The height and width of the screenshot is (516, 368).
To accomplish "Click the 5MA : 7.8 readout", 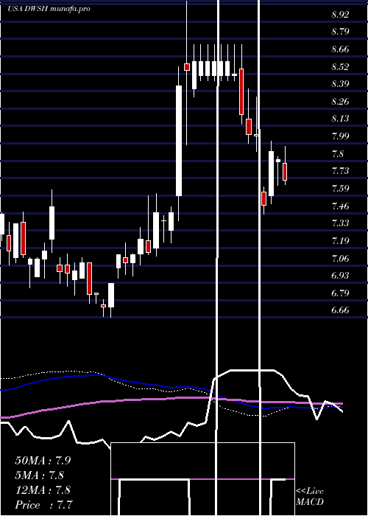I will (x=39, y=475).
